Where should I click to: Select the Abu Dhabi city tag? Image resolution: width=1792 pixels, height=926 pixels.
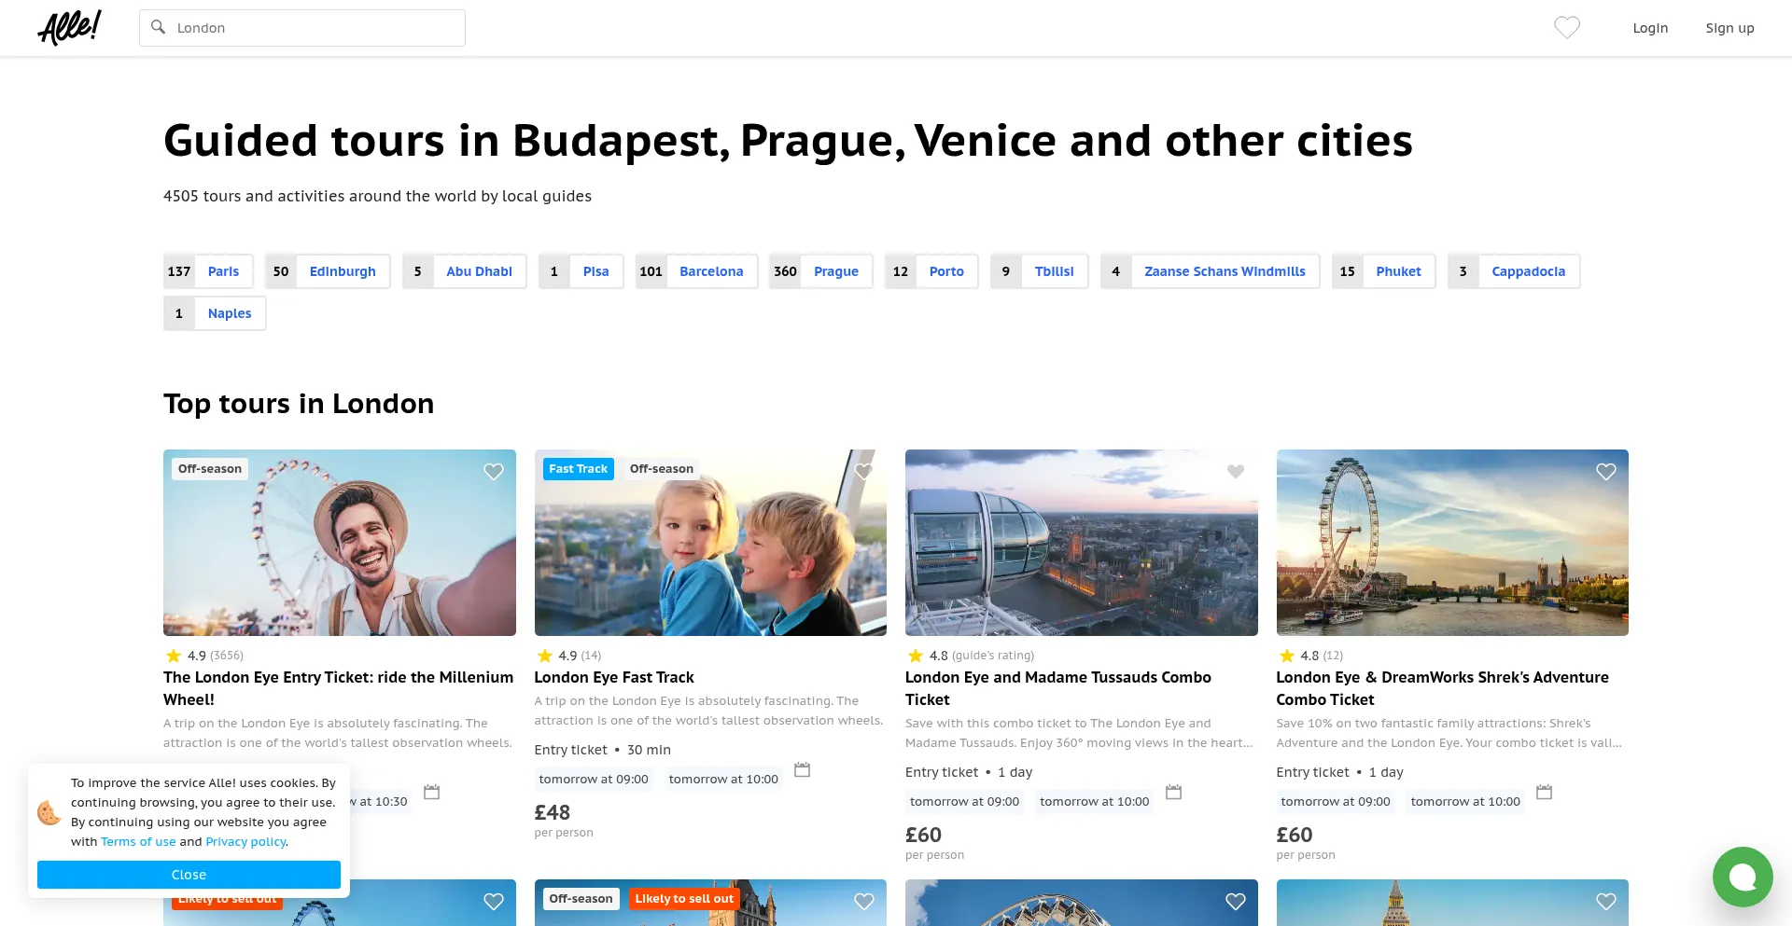(x=465, y=271)
